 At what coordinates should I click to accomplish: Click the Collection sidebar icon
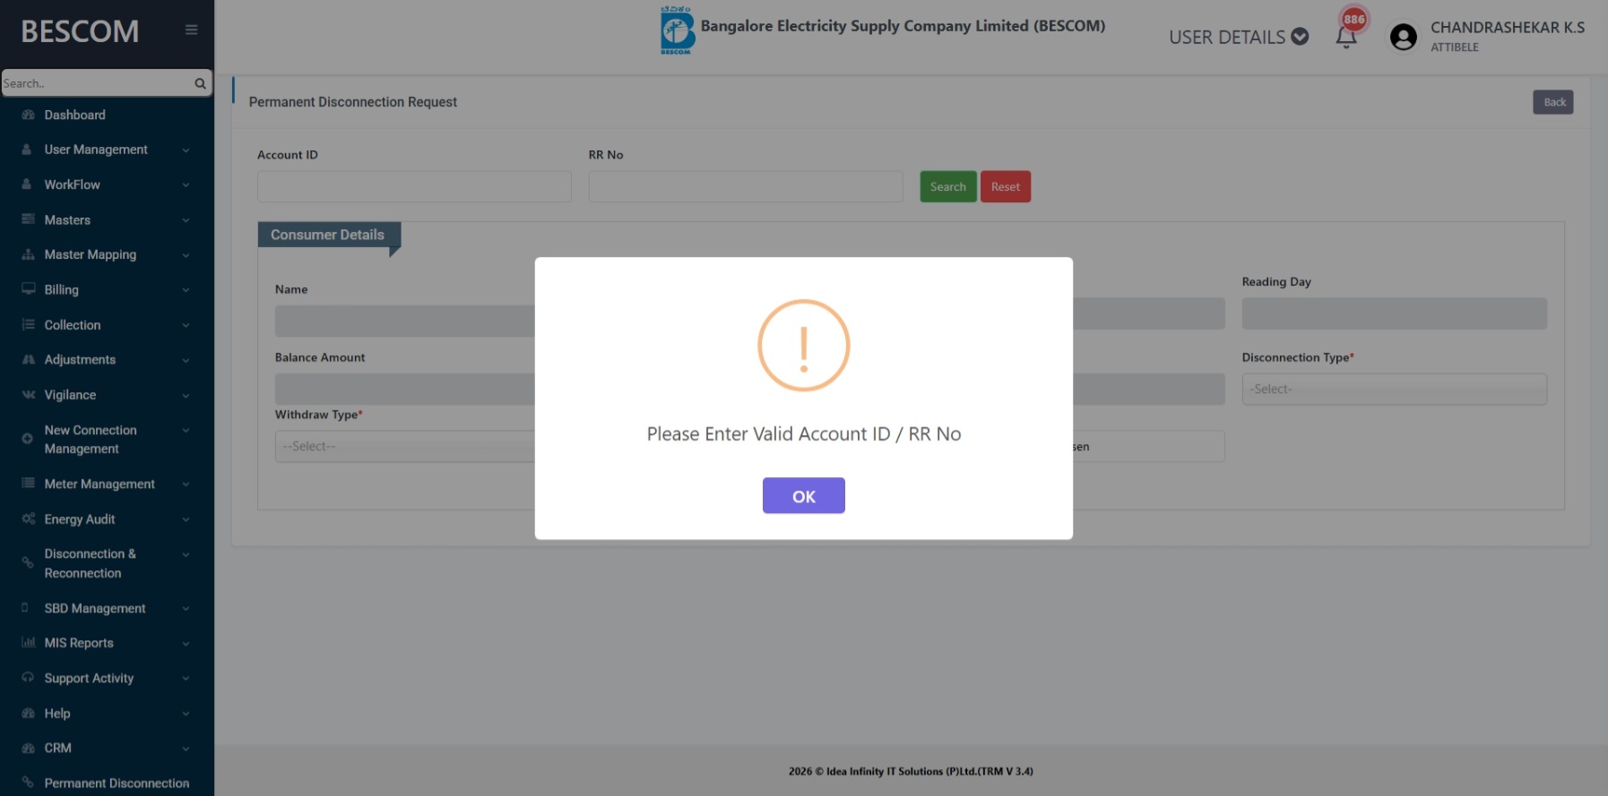[28, 324]
